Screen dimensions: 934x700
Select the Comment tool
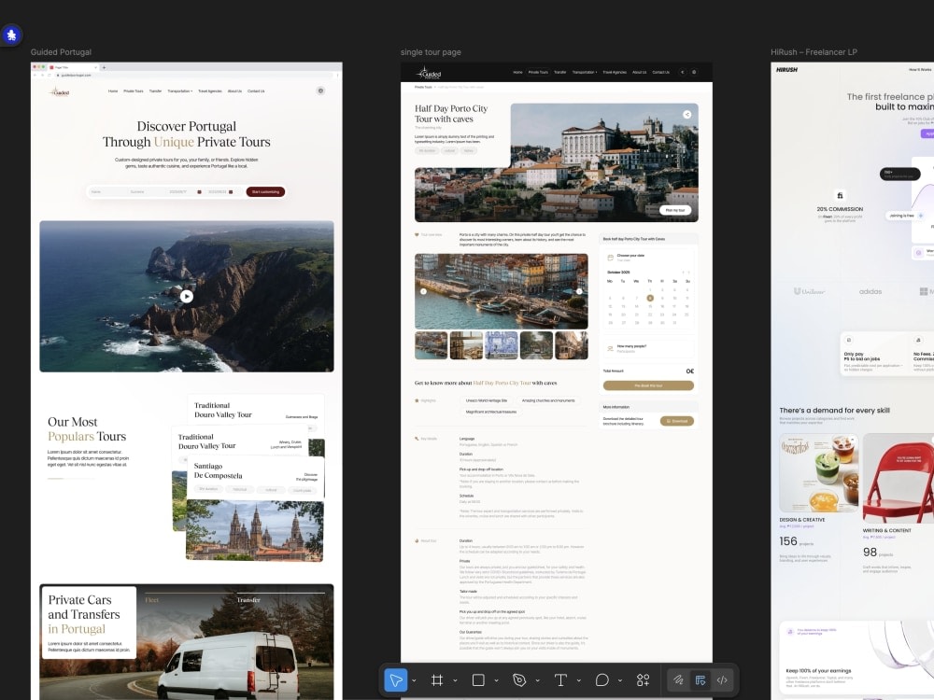coord(601,679)
